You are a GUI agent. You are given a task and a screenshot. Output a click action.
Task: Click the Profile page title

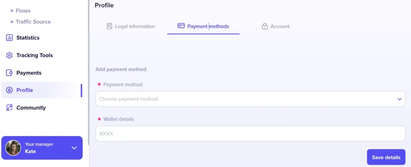(104, 5)
